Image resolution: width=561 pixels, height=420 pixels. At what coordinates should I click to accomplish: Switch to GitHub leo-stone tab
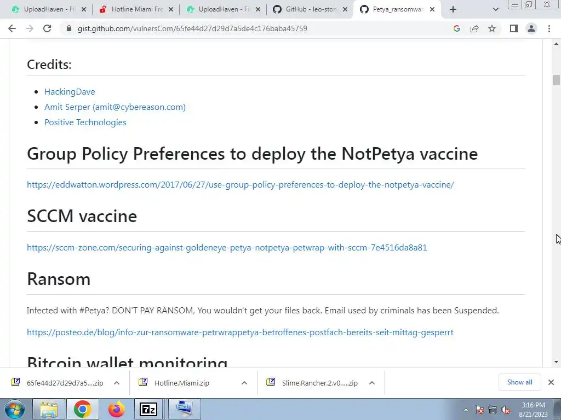pos(311,9)
